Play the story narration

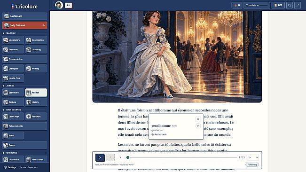100,157
